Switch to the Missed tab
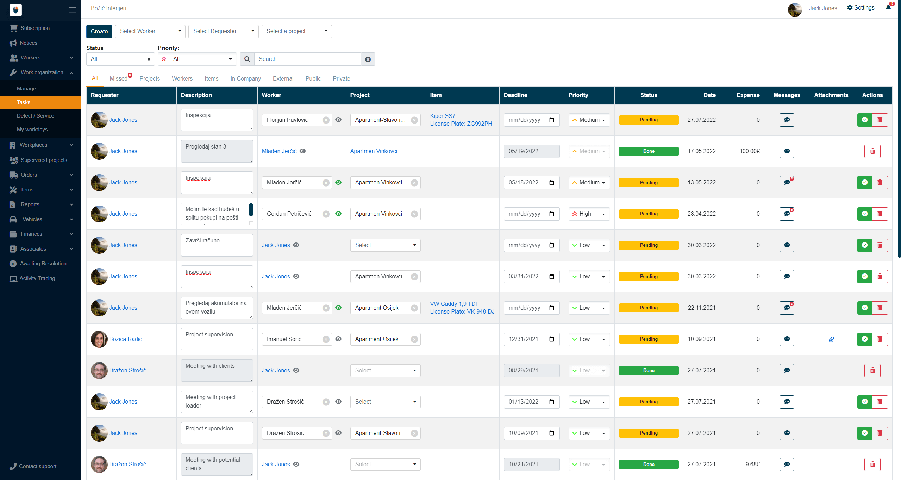Image resolution: width=901 pixels, height=480 pixels. (x=119, y=78)
